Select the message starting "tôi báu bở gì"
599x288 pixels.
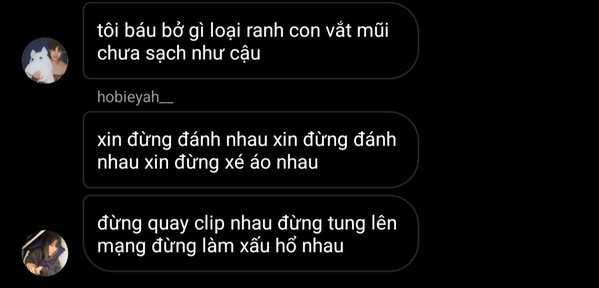click(251, 41)
